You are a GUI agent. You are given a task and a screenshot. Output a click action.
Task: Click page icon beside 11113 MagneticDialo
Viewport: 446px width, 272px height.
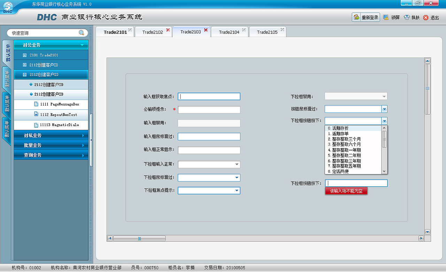[x=36, y=125]
